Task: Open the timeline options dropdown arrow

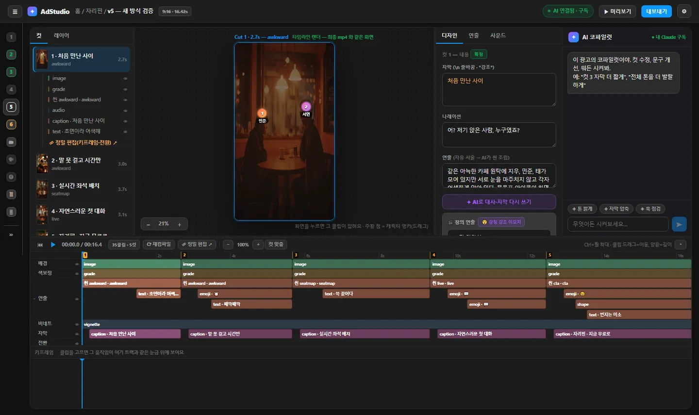Action: coord(681,245)
